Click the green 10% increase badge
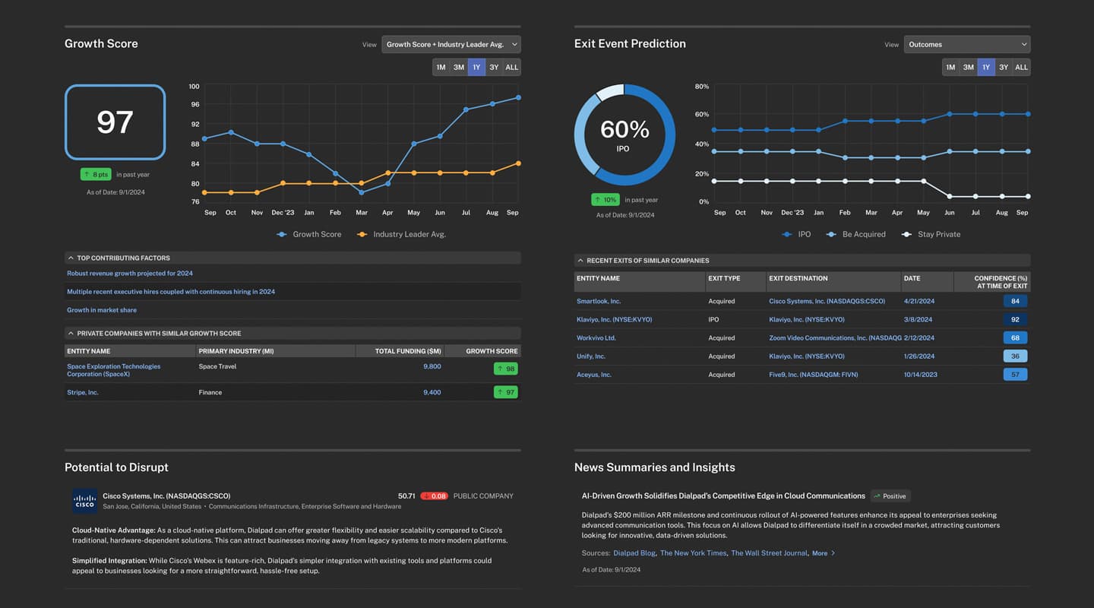1094x608 pixels. coord(605,200)
